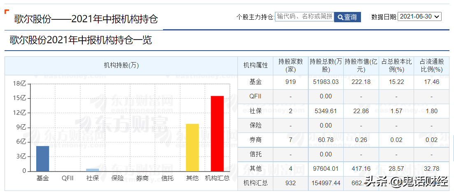Click the 保险 row label in the table
Image resolution: width=454 pixels, height=193 pixels.
point(255,125)
